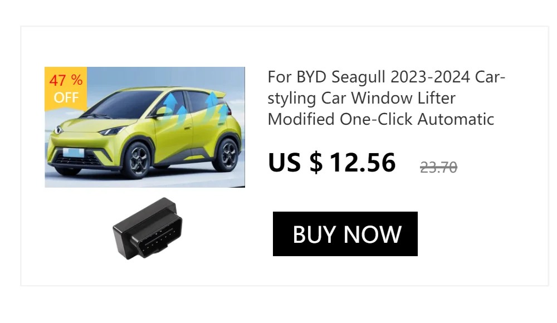This screenshot has width=557, height=323.
Task: Click the US $12.56 sale price
Action: pos(332,163)
